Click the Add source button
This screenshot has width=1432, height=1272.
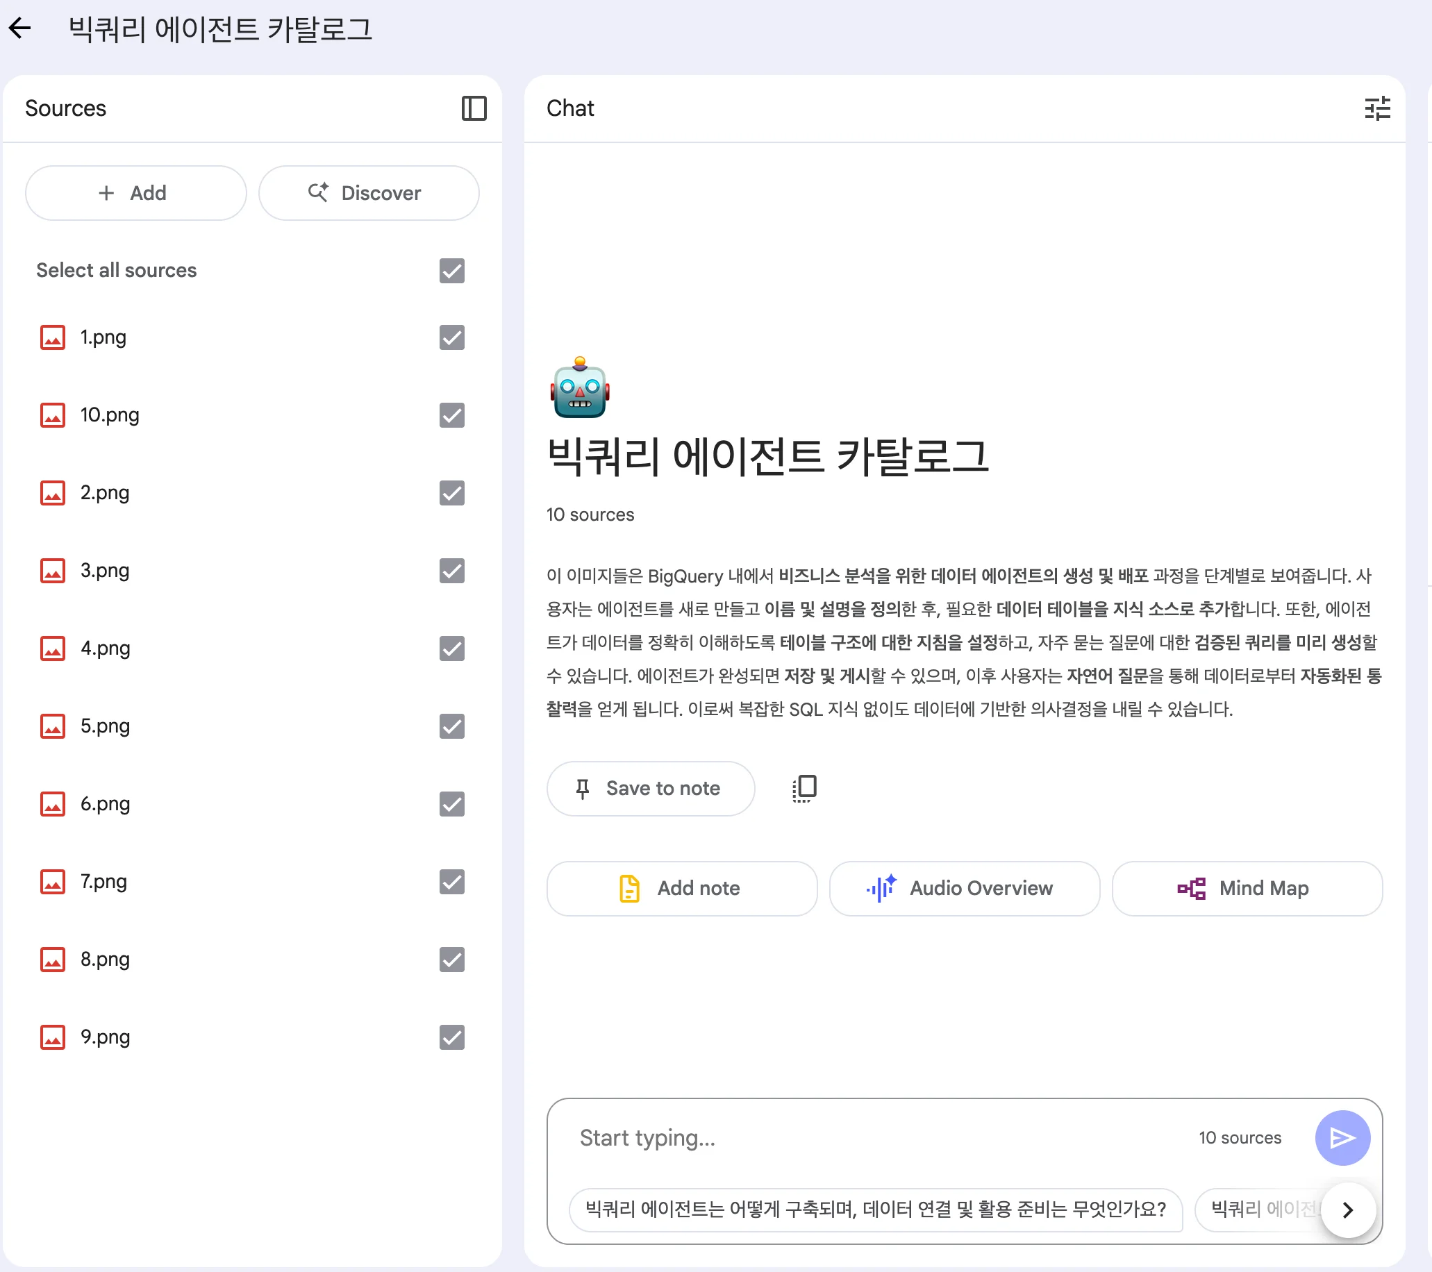(x=136, y=192)
